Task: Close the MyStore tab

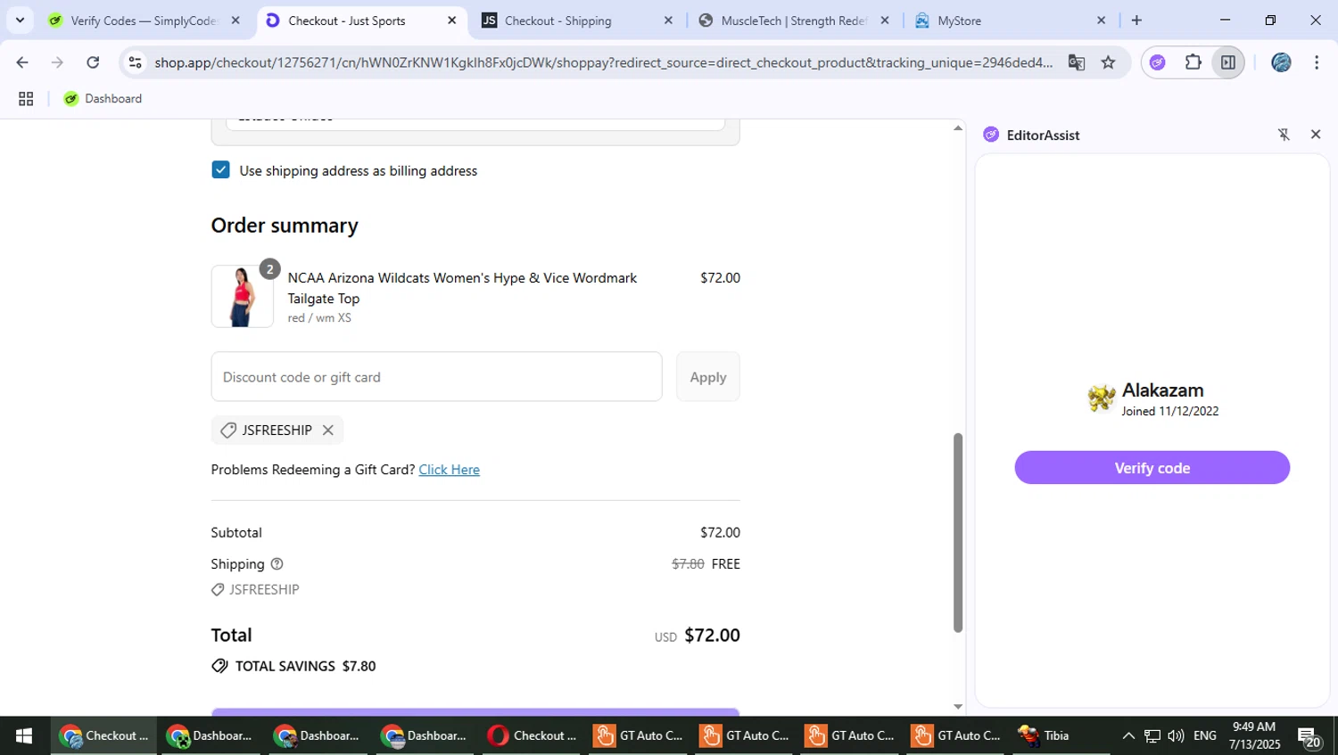Action: pos(1101,21)
